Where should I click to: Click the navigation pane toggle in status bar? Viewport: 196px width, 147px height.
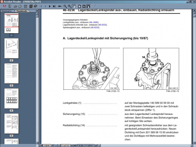tap(41, 145)
